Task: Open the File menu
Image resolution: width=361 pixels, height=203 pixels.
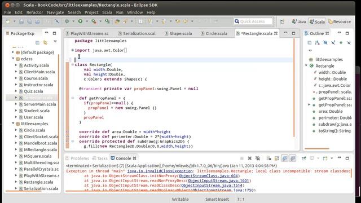Action: [x=7, y=12]
